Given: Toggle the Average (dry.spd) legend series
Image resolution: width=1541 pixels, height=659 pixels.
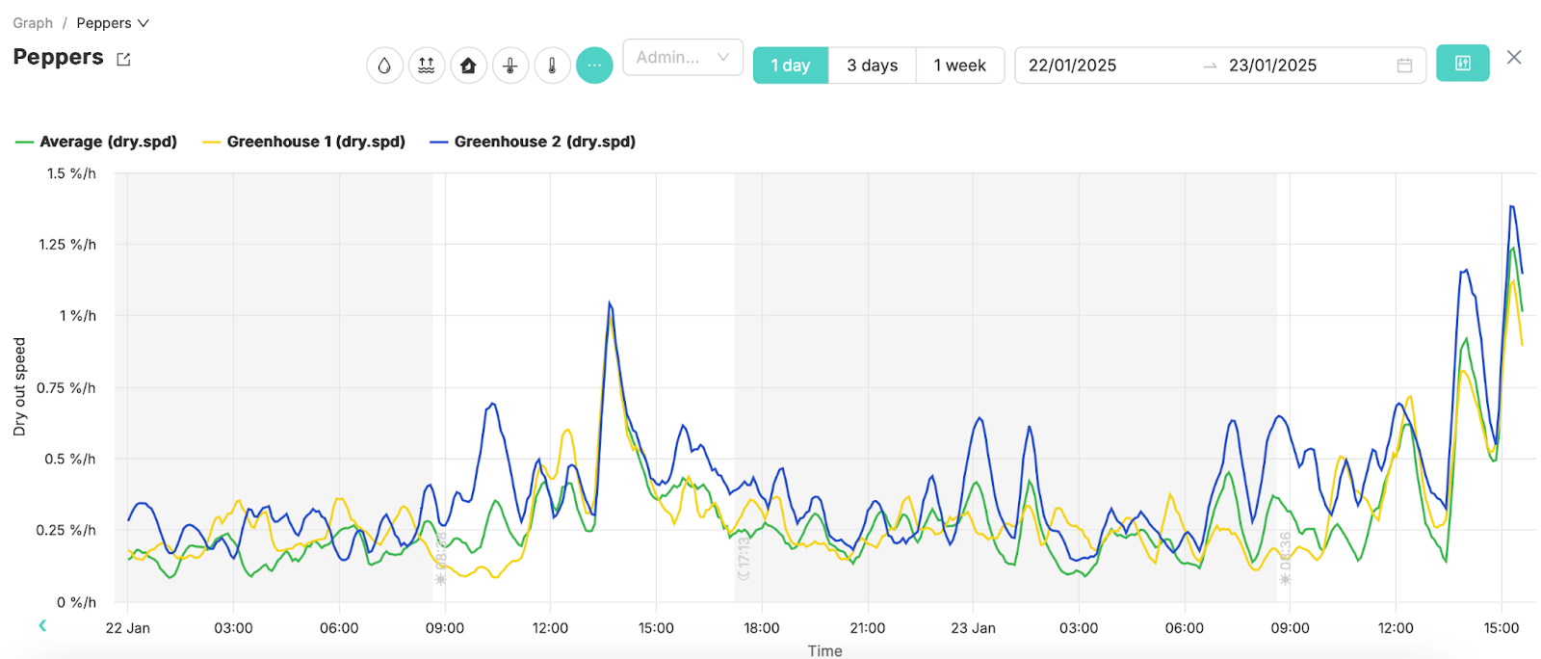Looking at the screenshot, I should click(x=96, y=142).
